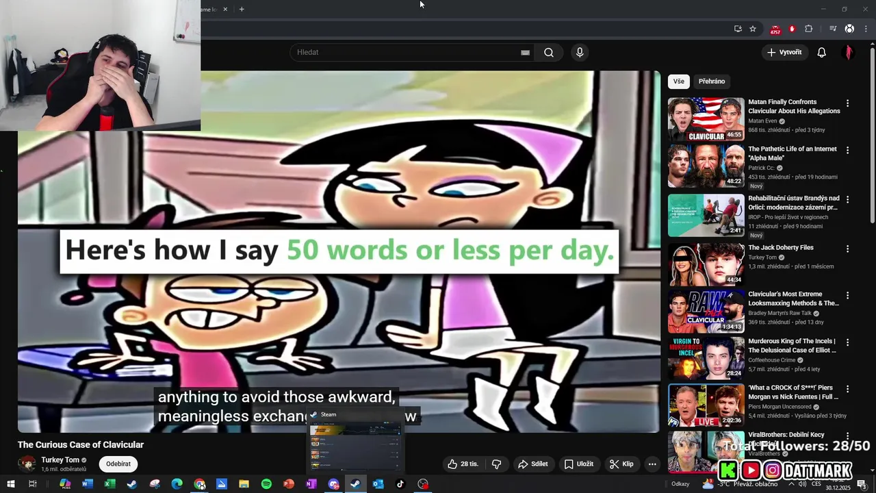Image resolution: width=876 pixels, height=493 pixels.
Task: Show hidden system tray icons chevron
Action: 792,484
